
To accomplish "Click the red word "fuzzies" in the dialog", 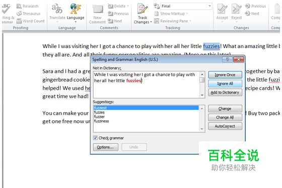I will click(x=133, y=81).
